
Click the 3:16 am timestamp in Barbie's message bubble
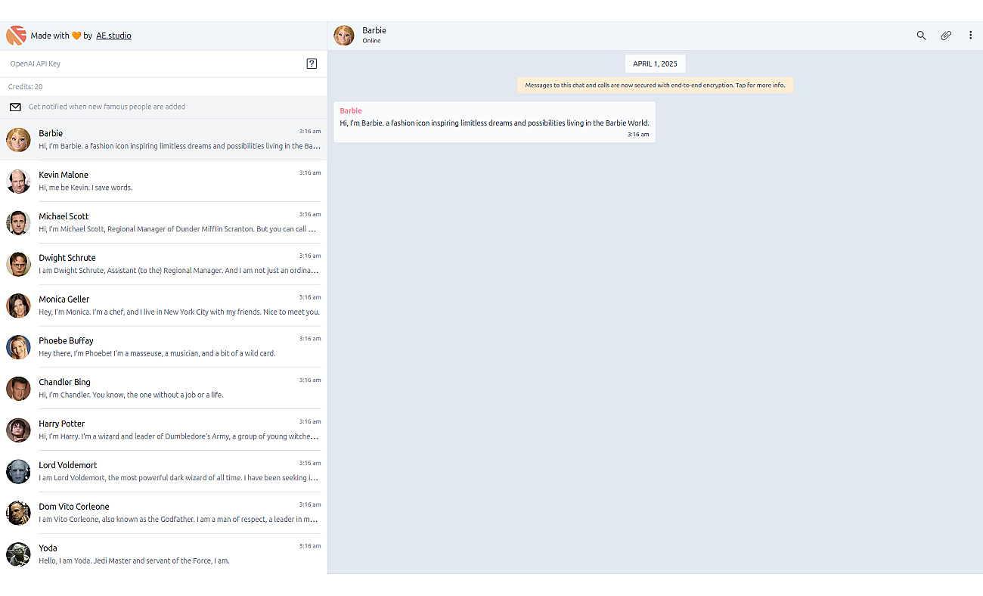pyautogui.click(x=638, y=134)
